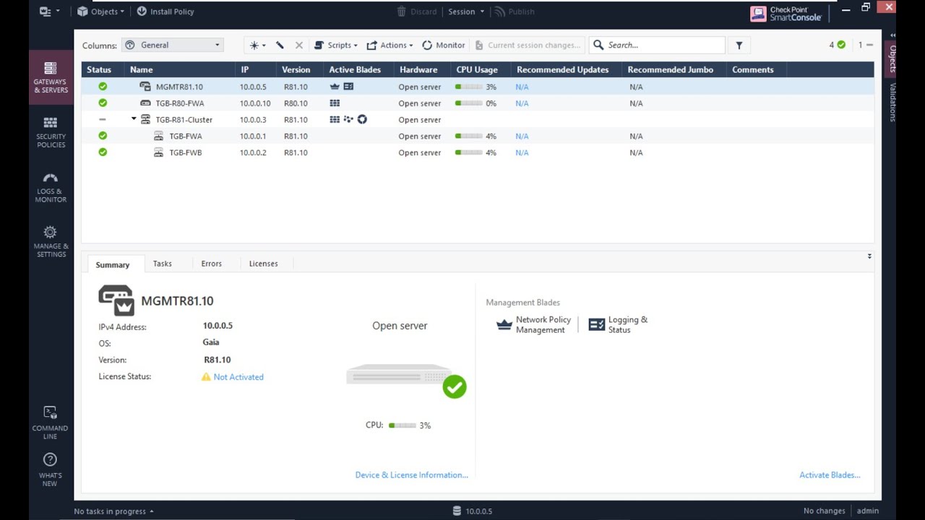Click No changes in status bar

pyautogui.click(x=824, y=511)
